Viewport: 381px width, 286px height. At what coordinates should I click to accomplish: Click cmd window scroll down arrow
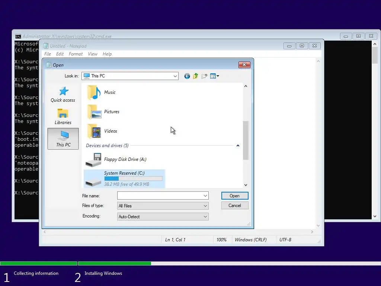click(375, 216)
